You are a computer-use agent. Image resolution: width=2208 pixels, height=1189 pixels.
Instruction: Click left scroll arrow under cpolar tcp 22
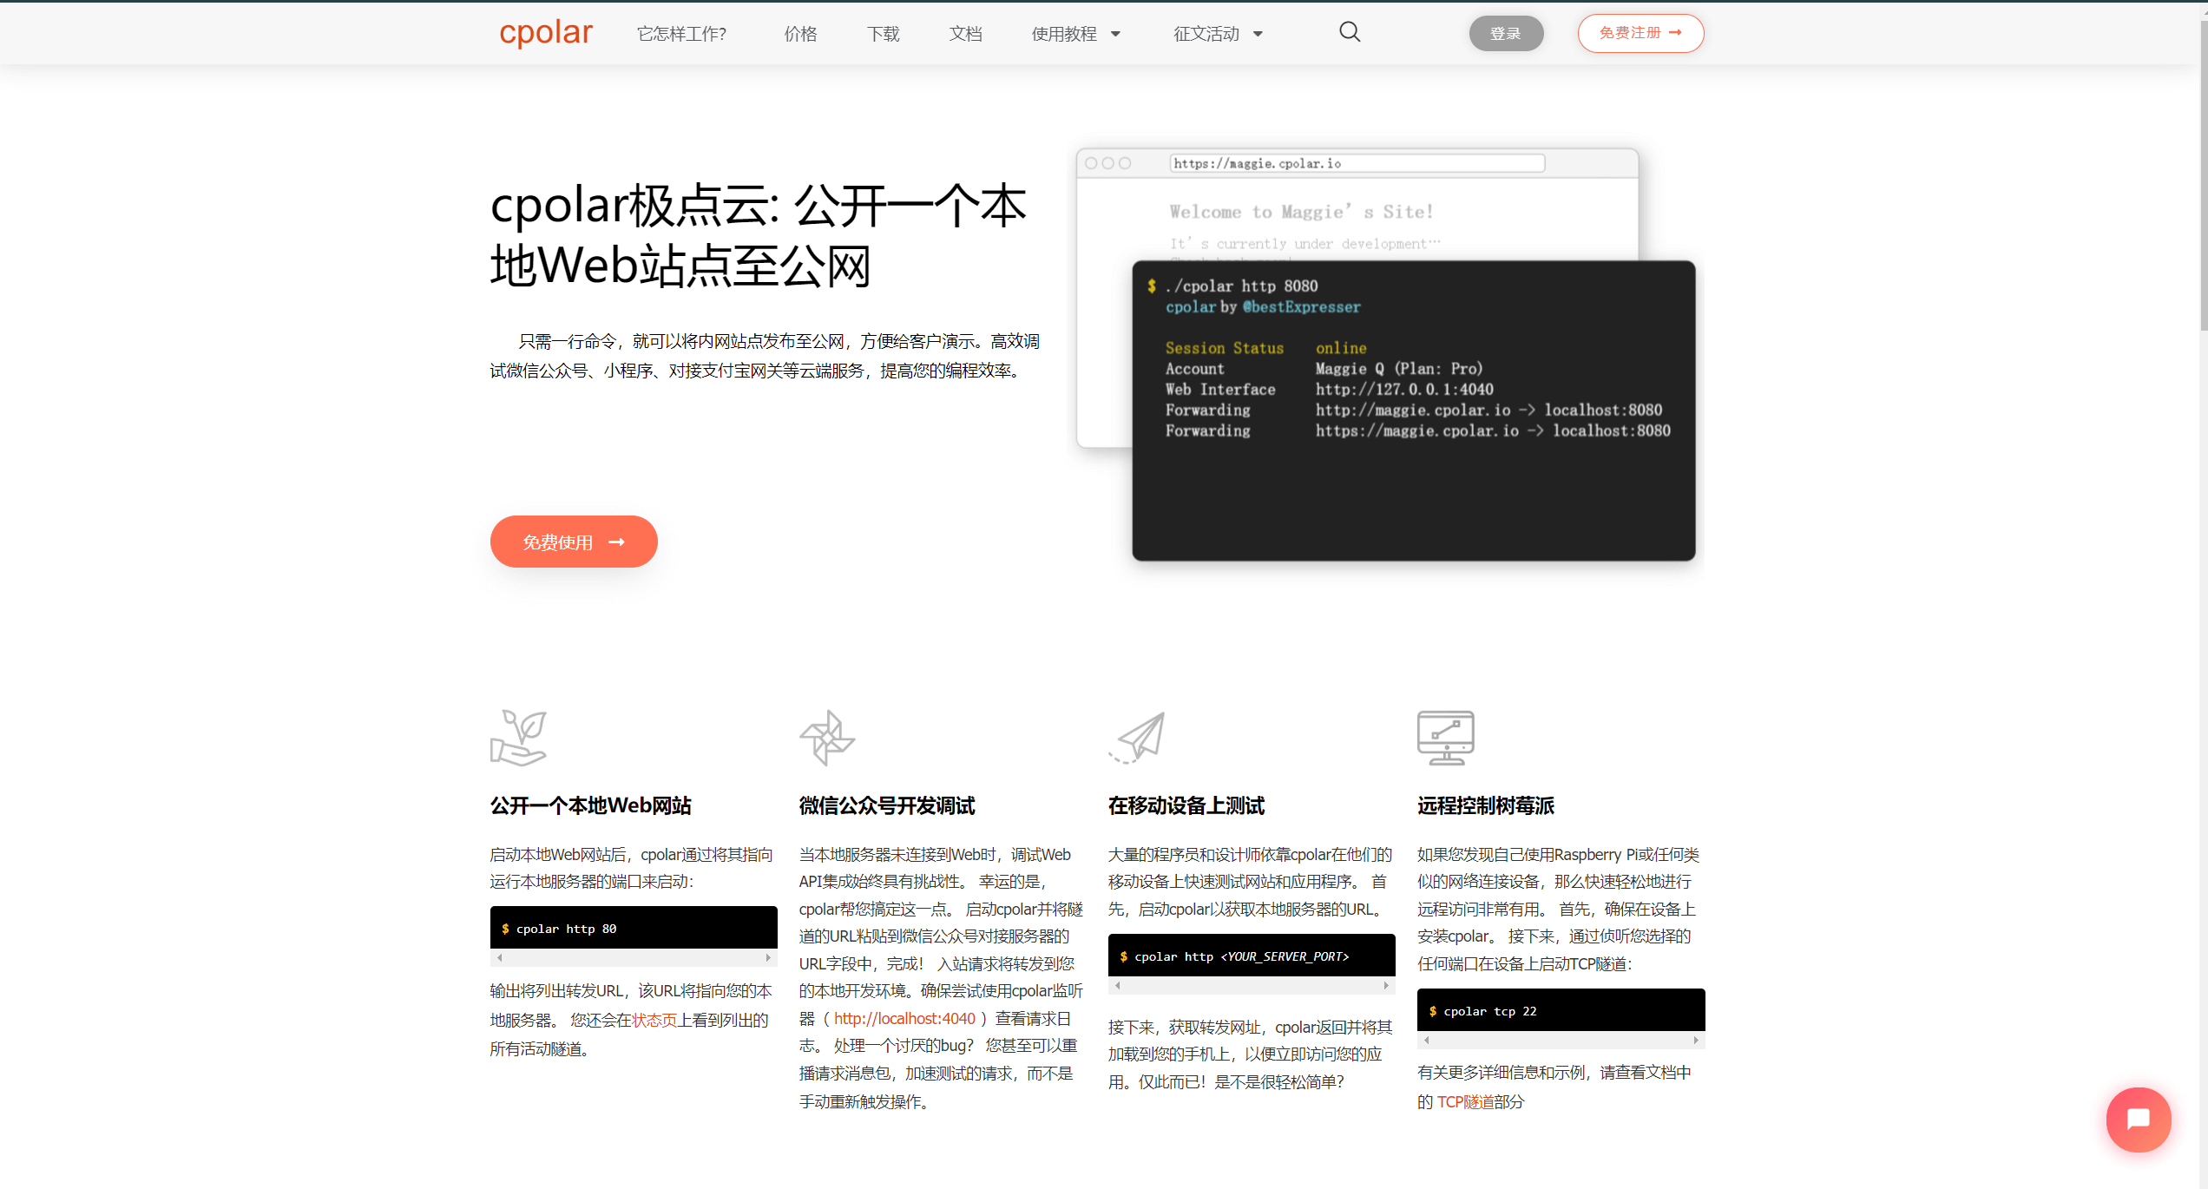pyautogui.click(x=1427, y=1040)
